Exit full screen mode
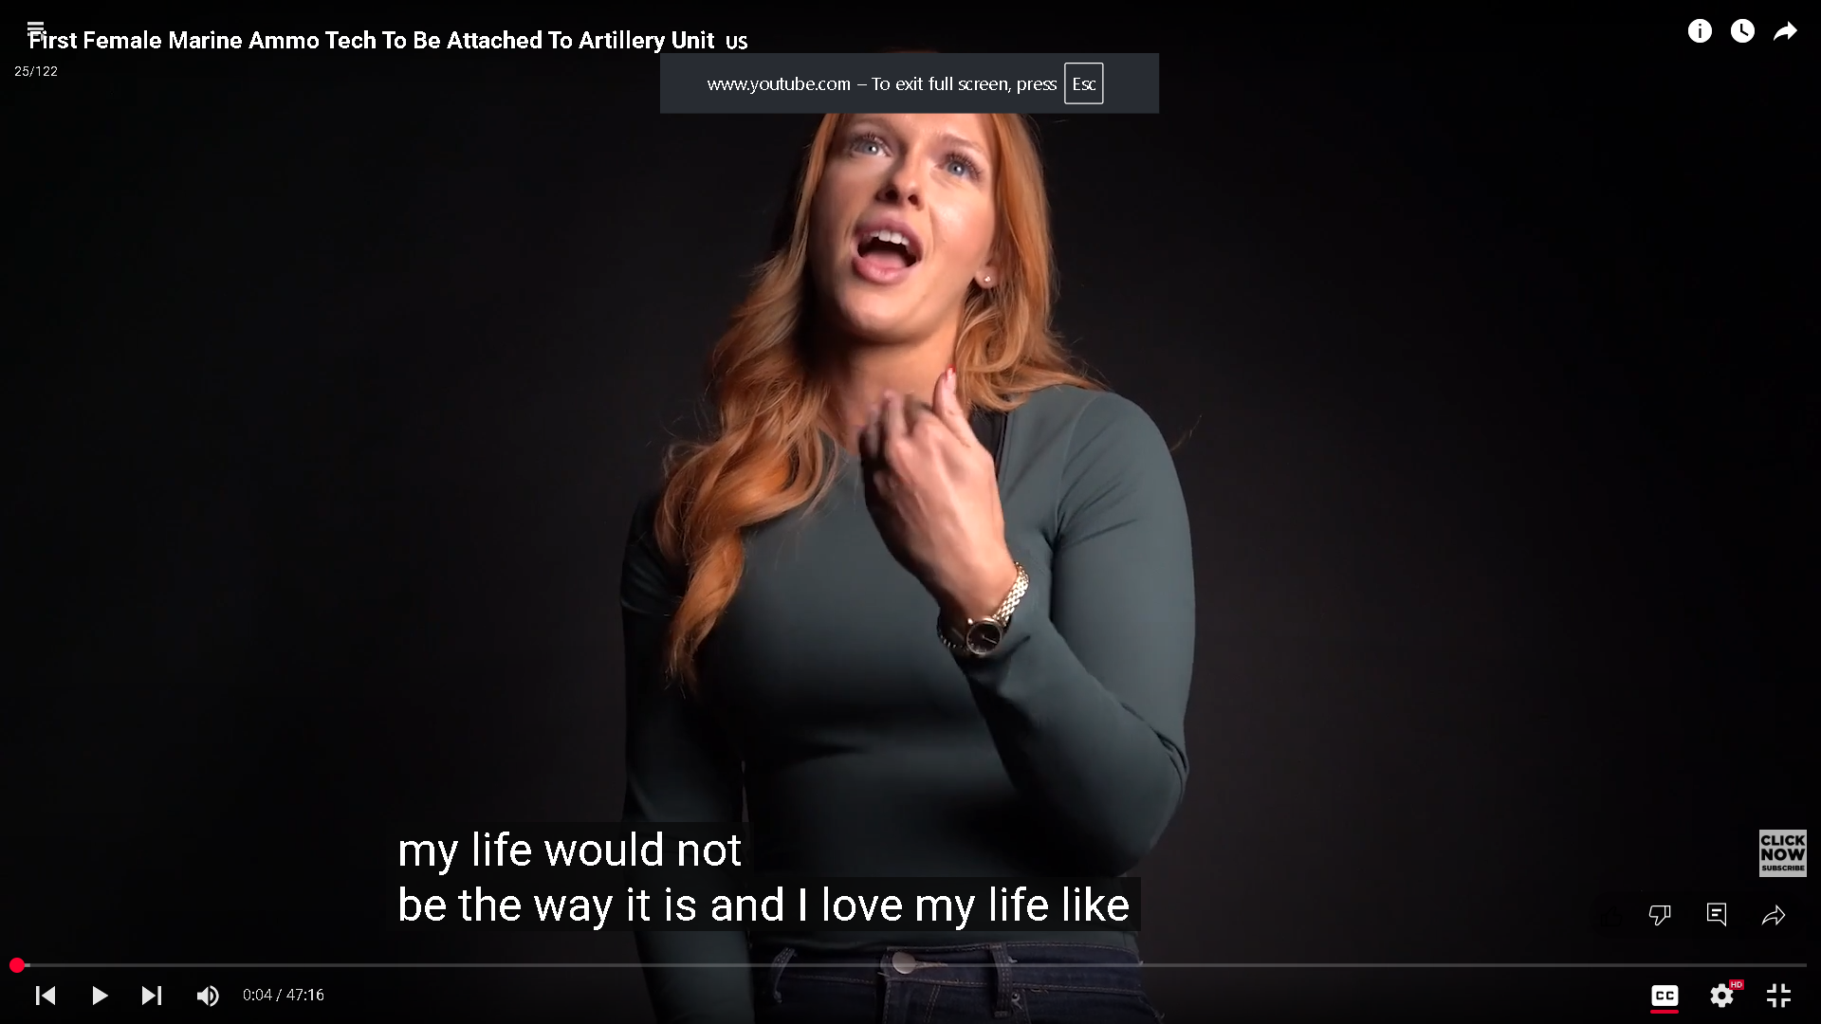This screenshot has height=1024, width=1821. coord(1778,996)
